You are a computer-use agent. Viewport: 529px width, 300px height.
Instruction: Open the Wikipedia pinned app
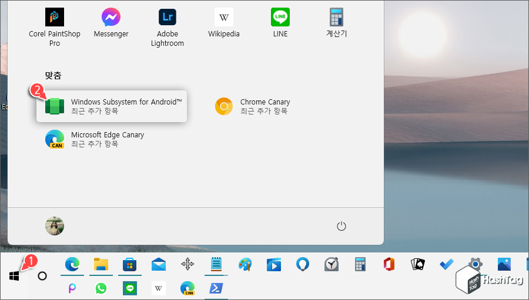224,23
